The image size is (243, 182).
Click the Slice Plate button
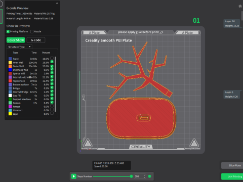tap(232, 165)
